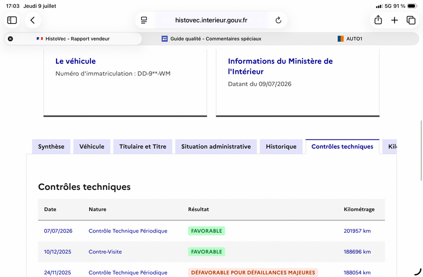Tap the Guide qualité tab favicon

[x=164, y=39]
